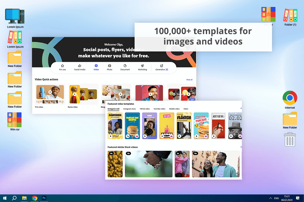Open the 14s yellow stock video
The height and width of the screenshot is (202, 304).
pyautogui.click(x=115, y=164)
